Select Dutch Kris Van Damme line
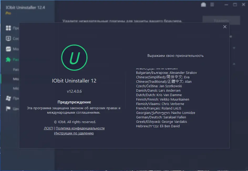This screenshot has height=171, width=248. click(x=159, y=95)
